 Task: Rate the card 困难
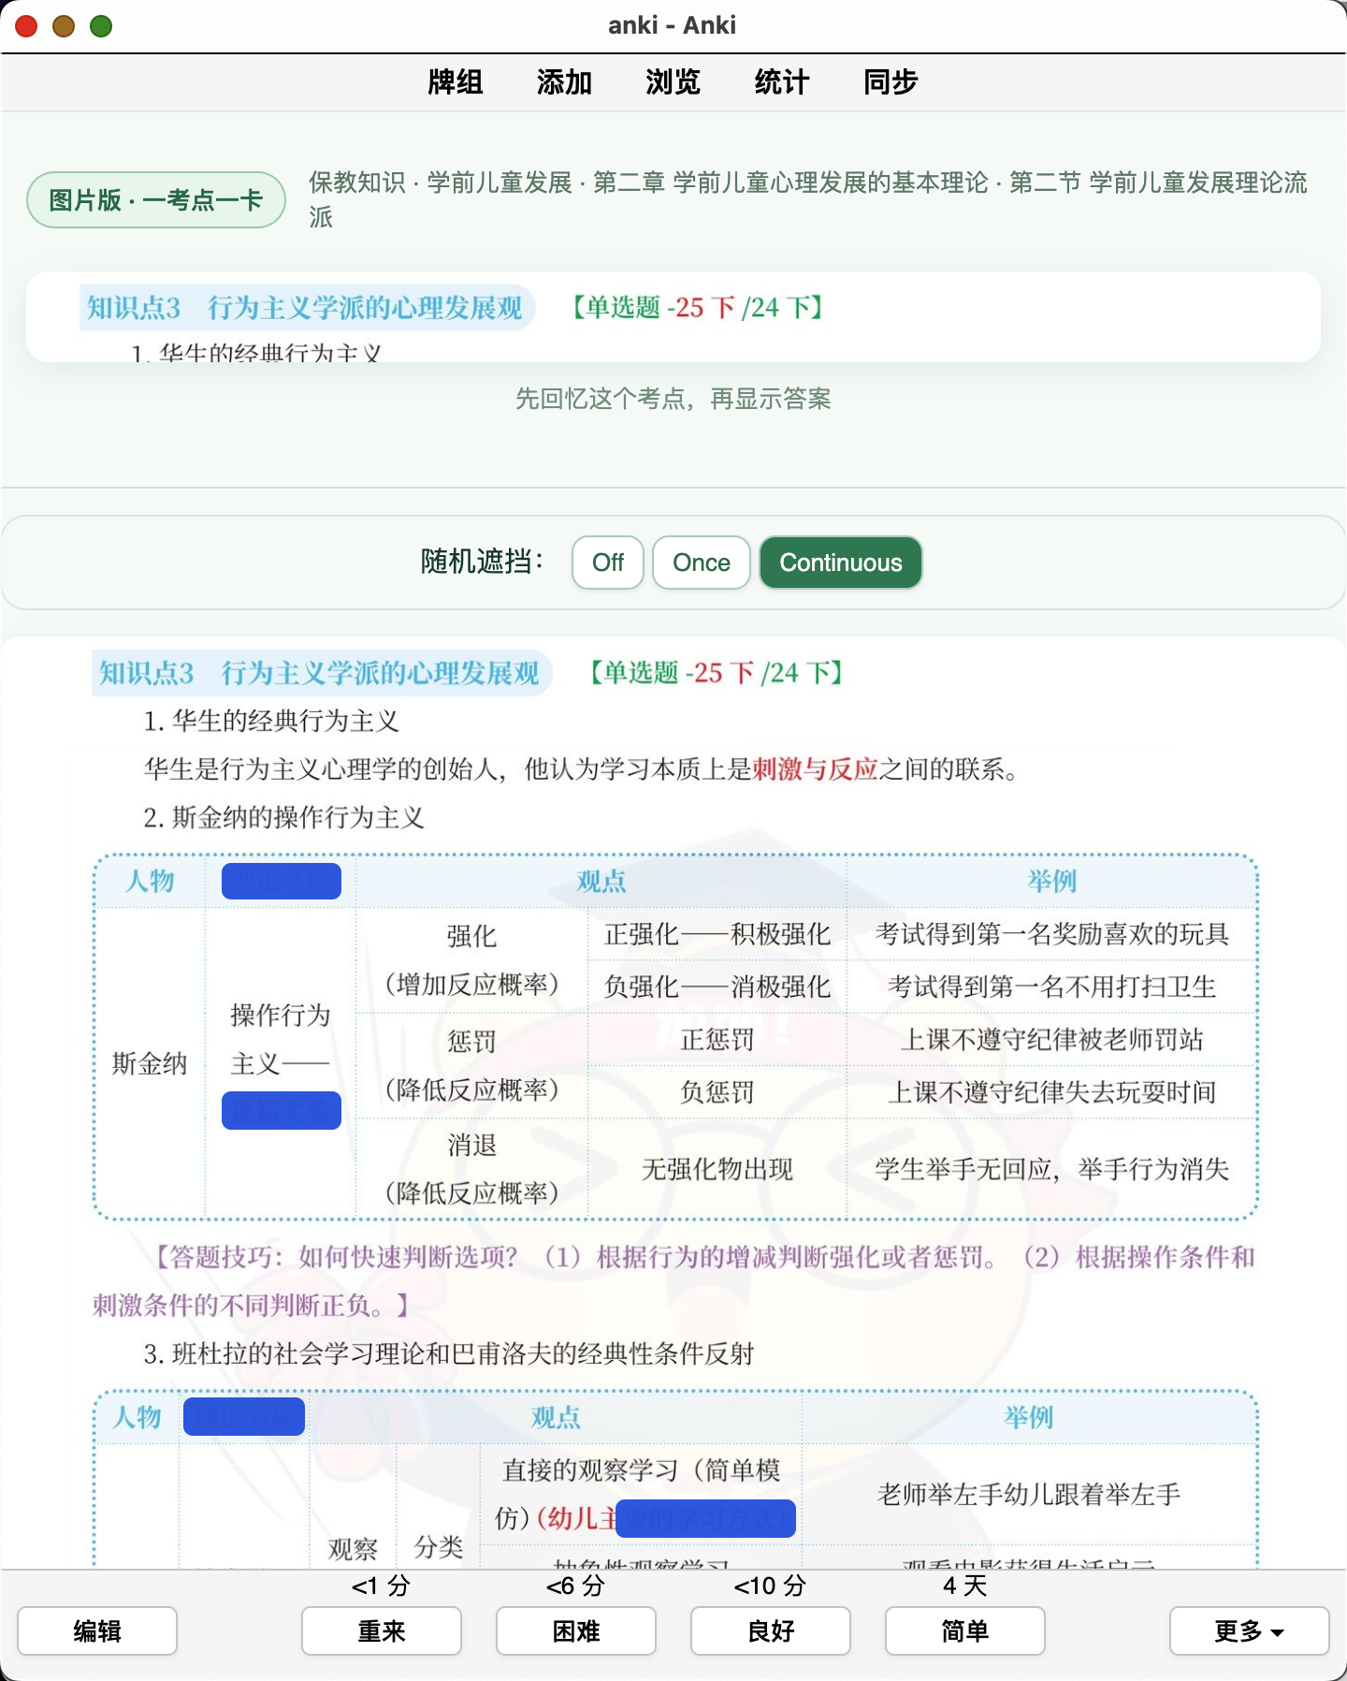[576, 1631]
